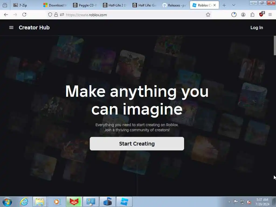276x207 pixels.
Task: Show hidden tray icons arrow
Action: 229,202
